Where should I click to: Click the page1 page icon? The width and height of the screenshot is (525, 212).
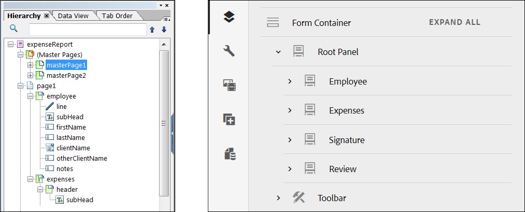[x=30, y=86]
